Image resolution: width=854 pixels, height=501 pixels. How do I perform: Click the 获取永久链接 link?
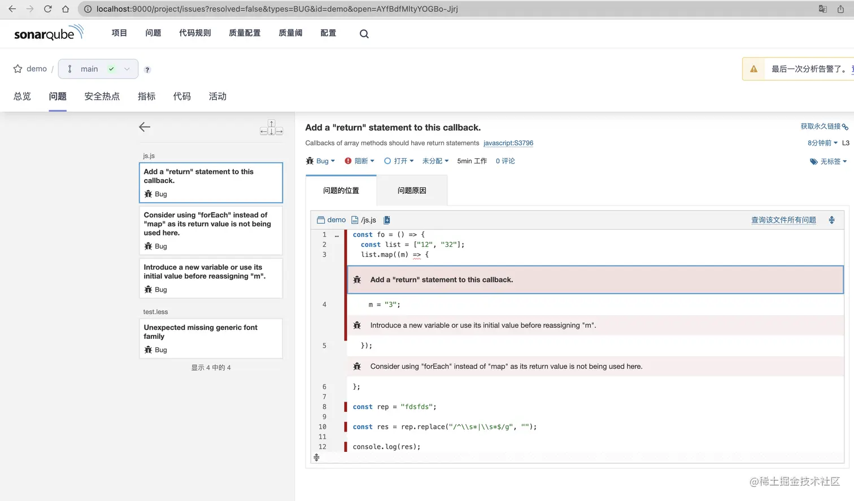coord(820,127)
